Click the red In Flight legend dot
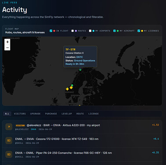The image size is (166, 165). [x=54, y=31]
